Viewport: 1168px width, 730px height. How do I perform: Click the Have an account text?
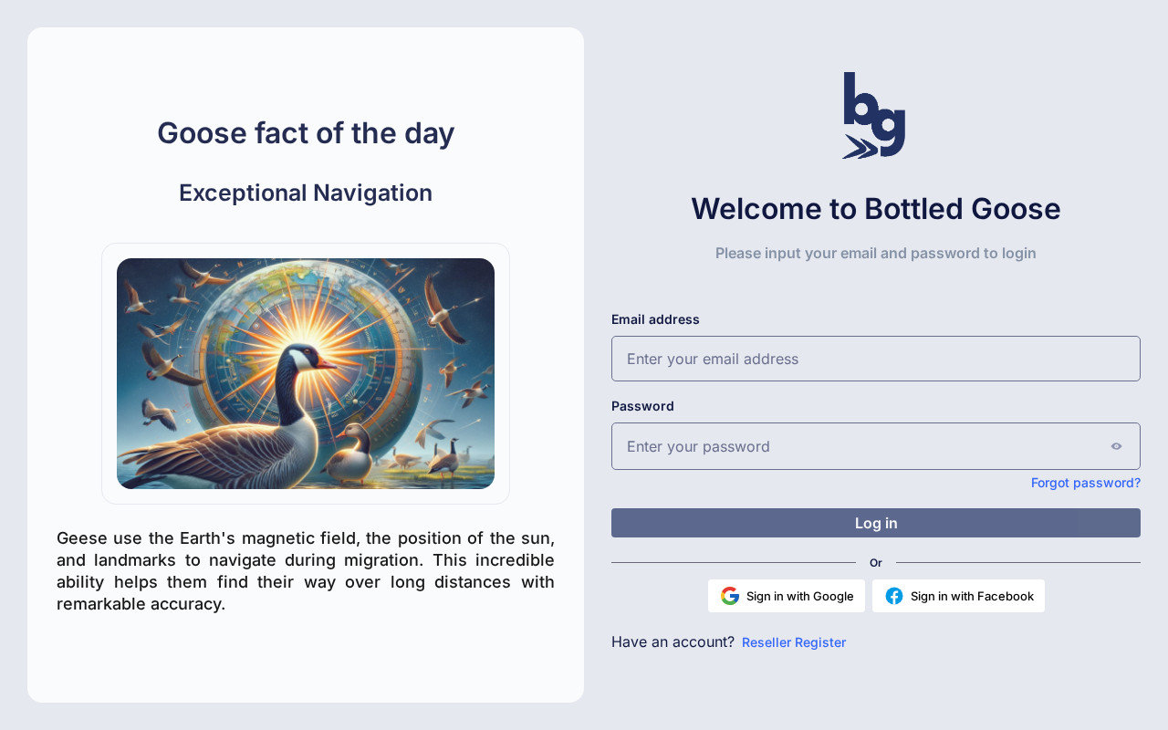coord(673,641)
